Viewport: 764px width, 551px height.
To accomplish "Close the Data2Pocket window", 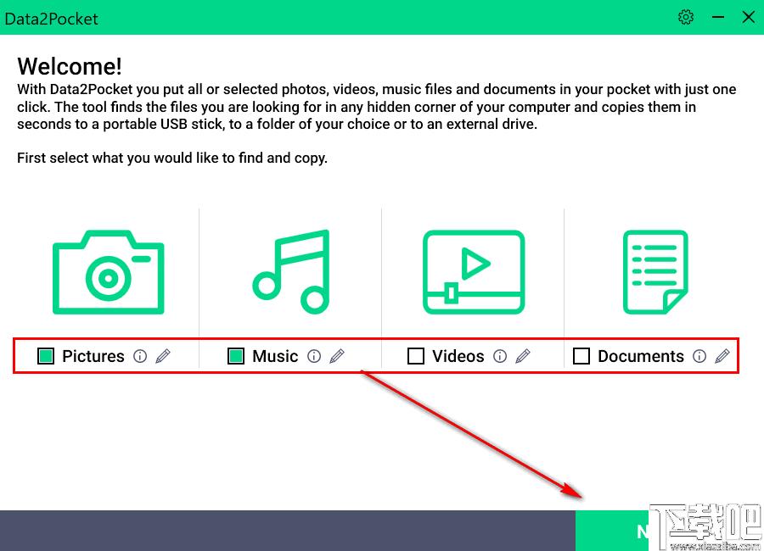I will click(749, 18).
